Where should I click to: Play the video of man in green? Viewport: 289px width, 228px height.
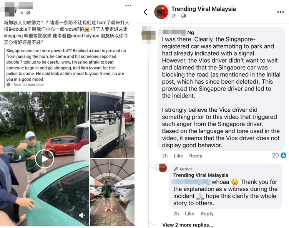click(x=45, y=159)
